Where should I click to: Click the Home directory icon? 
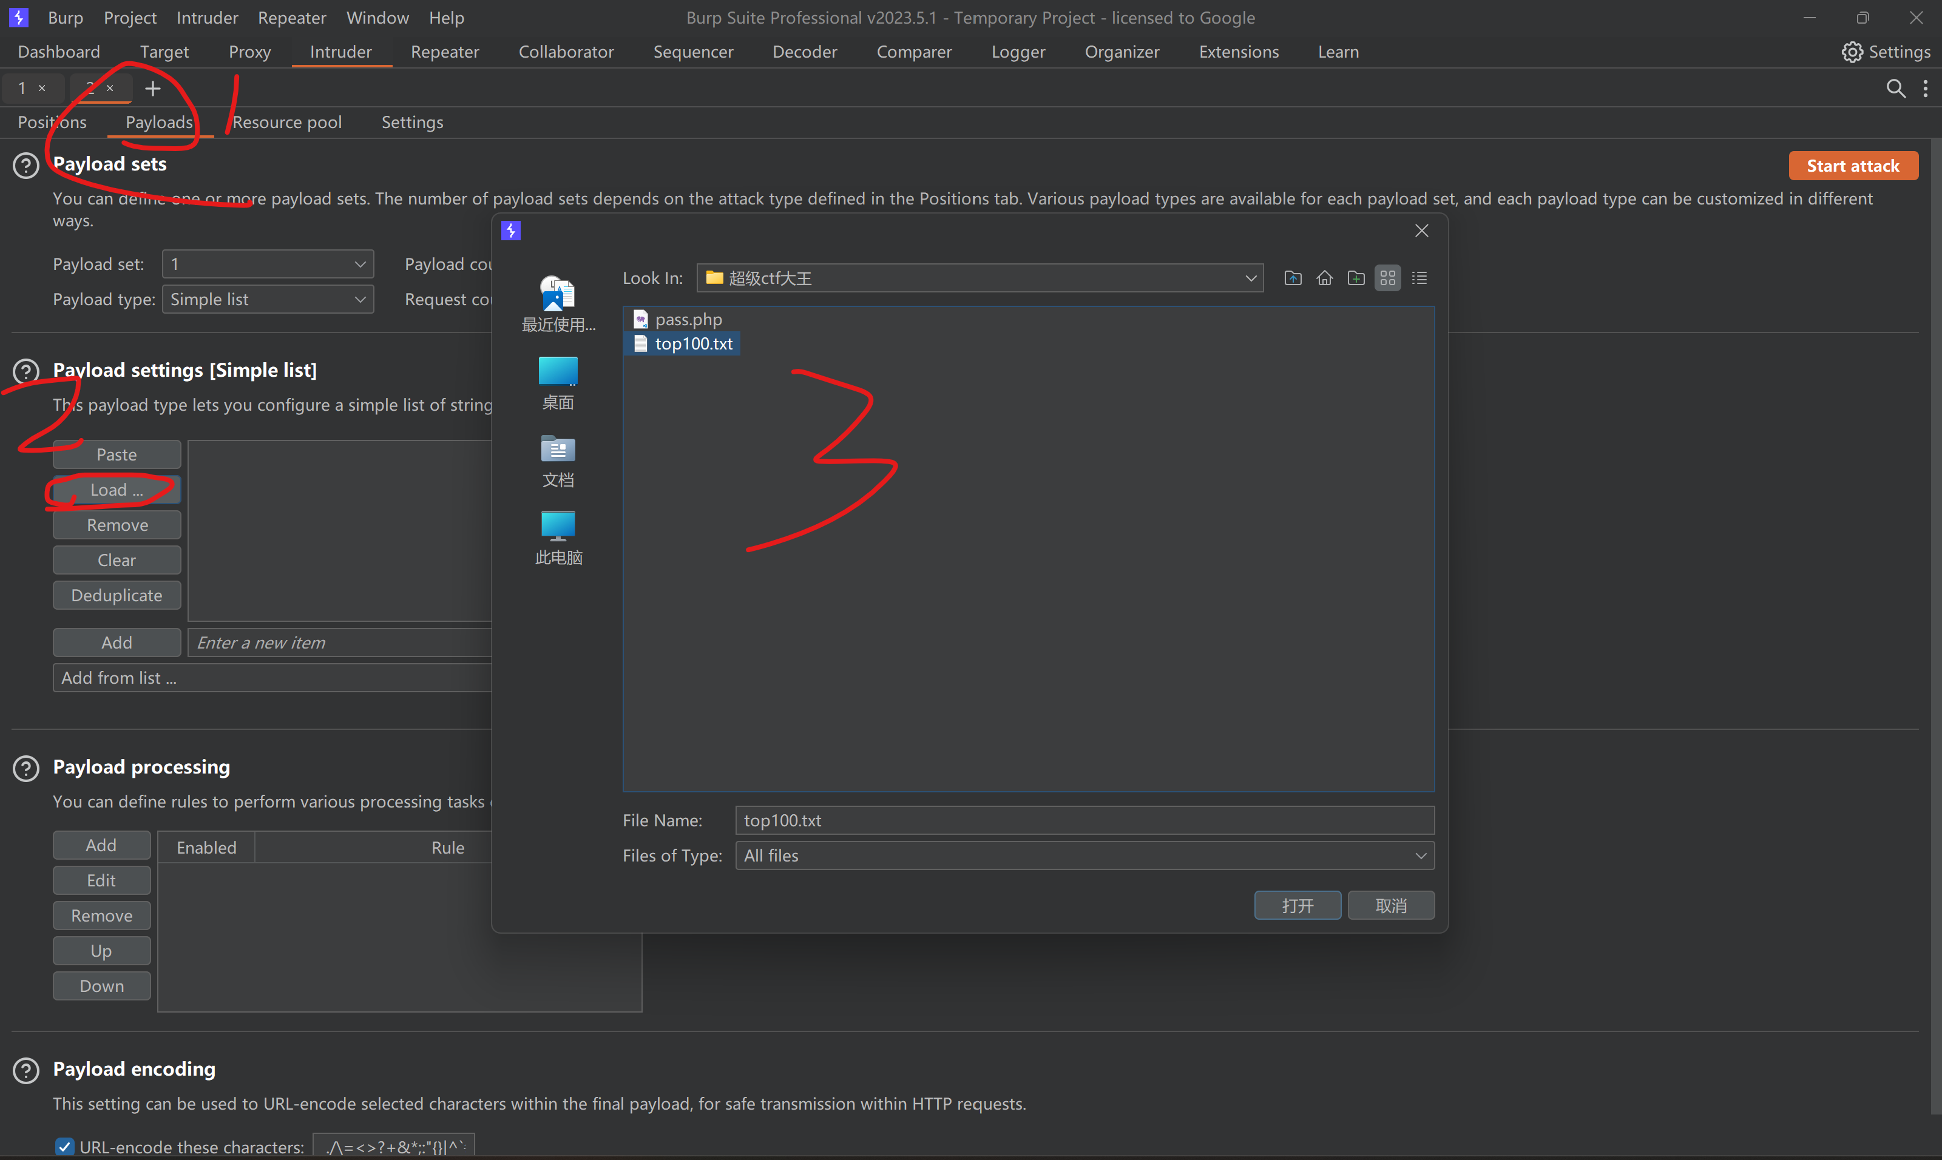tap(1324, 277)
